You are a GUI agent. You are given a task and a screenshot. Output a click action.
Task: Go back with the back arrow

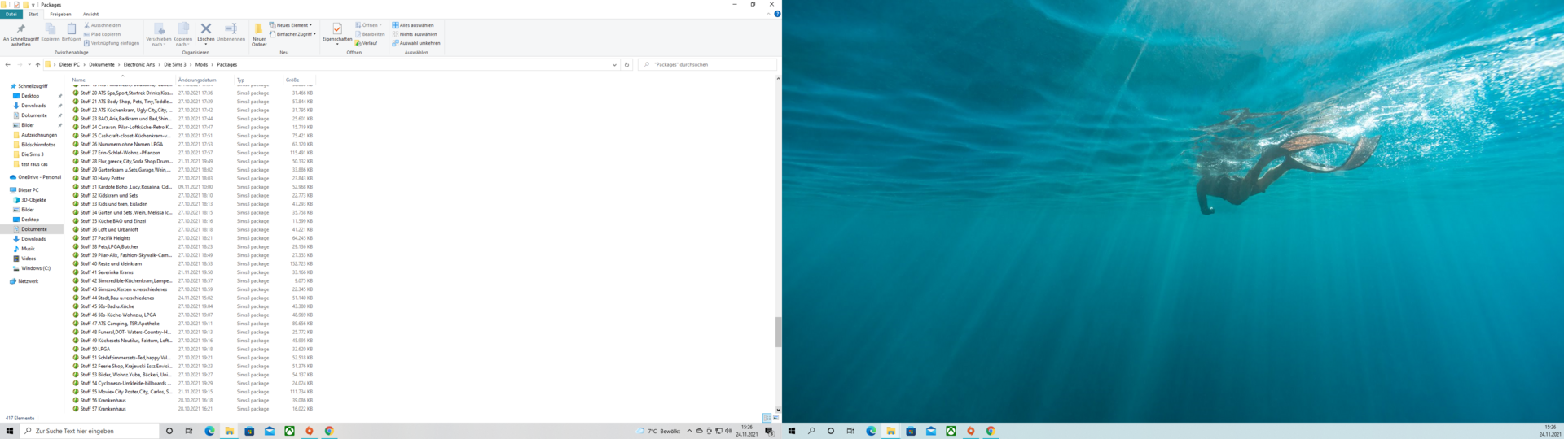tap(8, 64)
